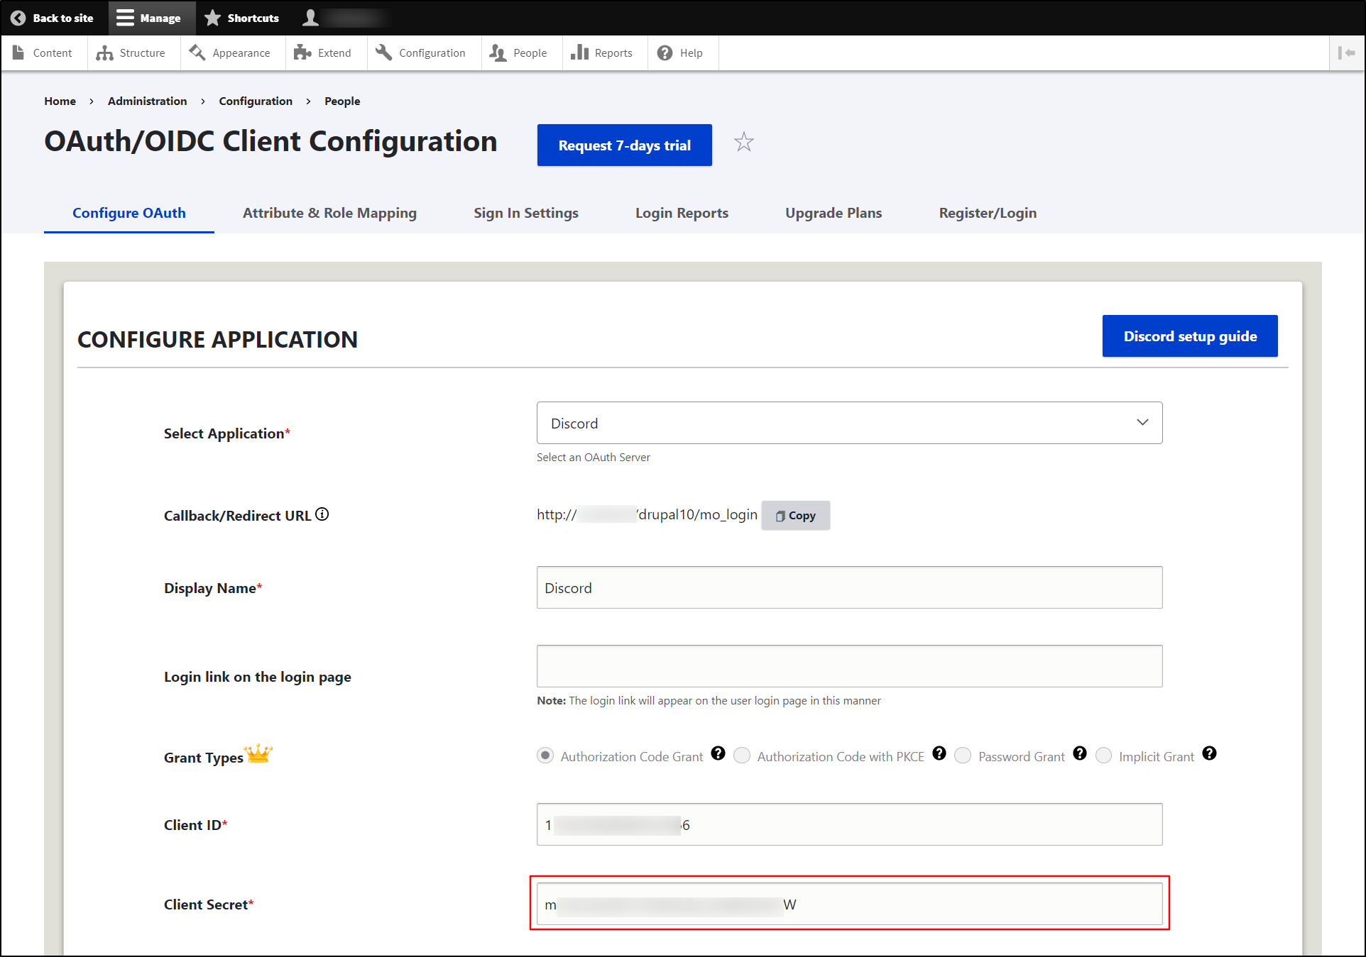Click the Discord setup guide button
The width and height of the screenshot is (1366, 957).
1191,336
